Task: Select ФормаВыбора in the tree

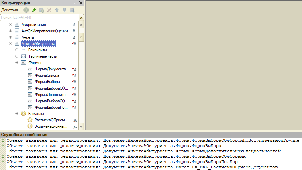Action: coord(47,82)
